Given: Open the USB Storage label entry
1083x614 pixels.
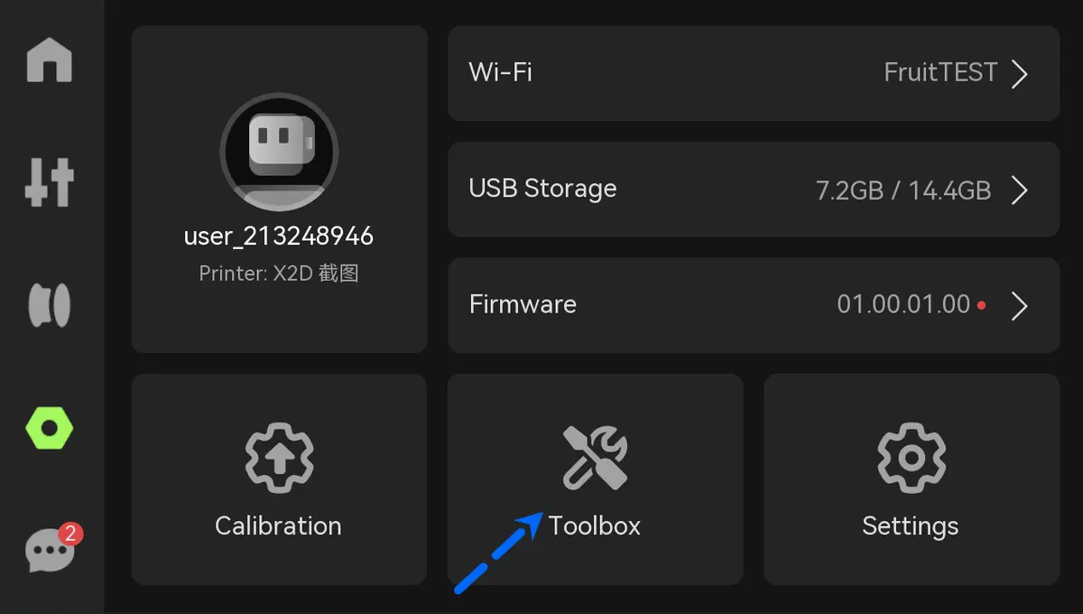Looking at the screenshot, I should pyautogui.click(x=542, y=188).
